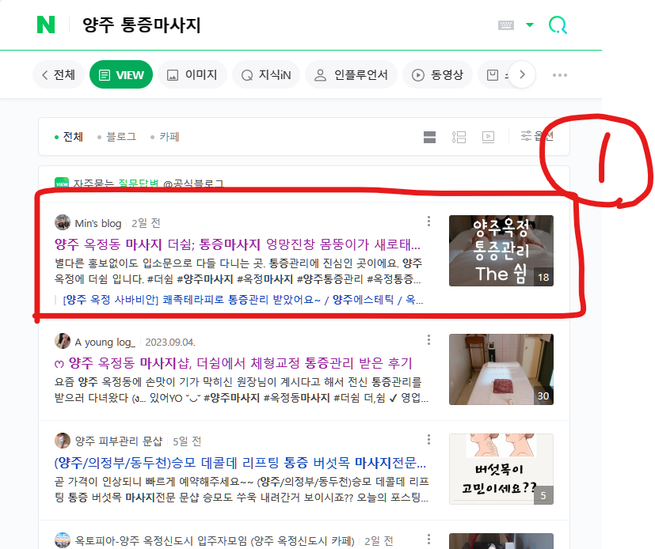Click 옥토피아 cafe profile avatar
This screenshot has height=549, width=655.
point(63,540)
